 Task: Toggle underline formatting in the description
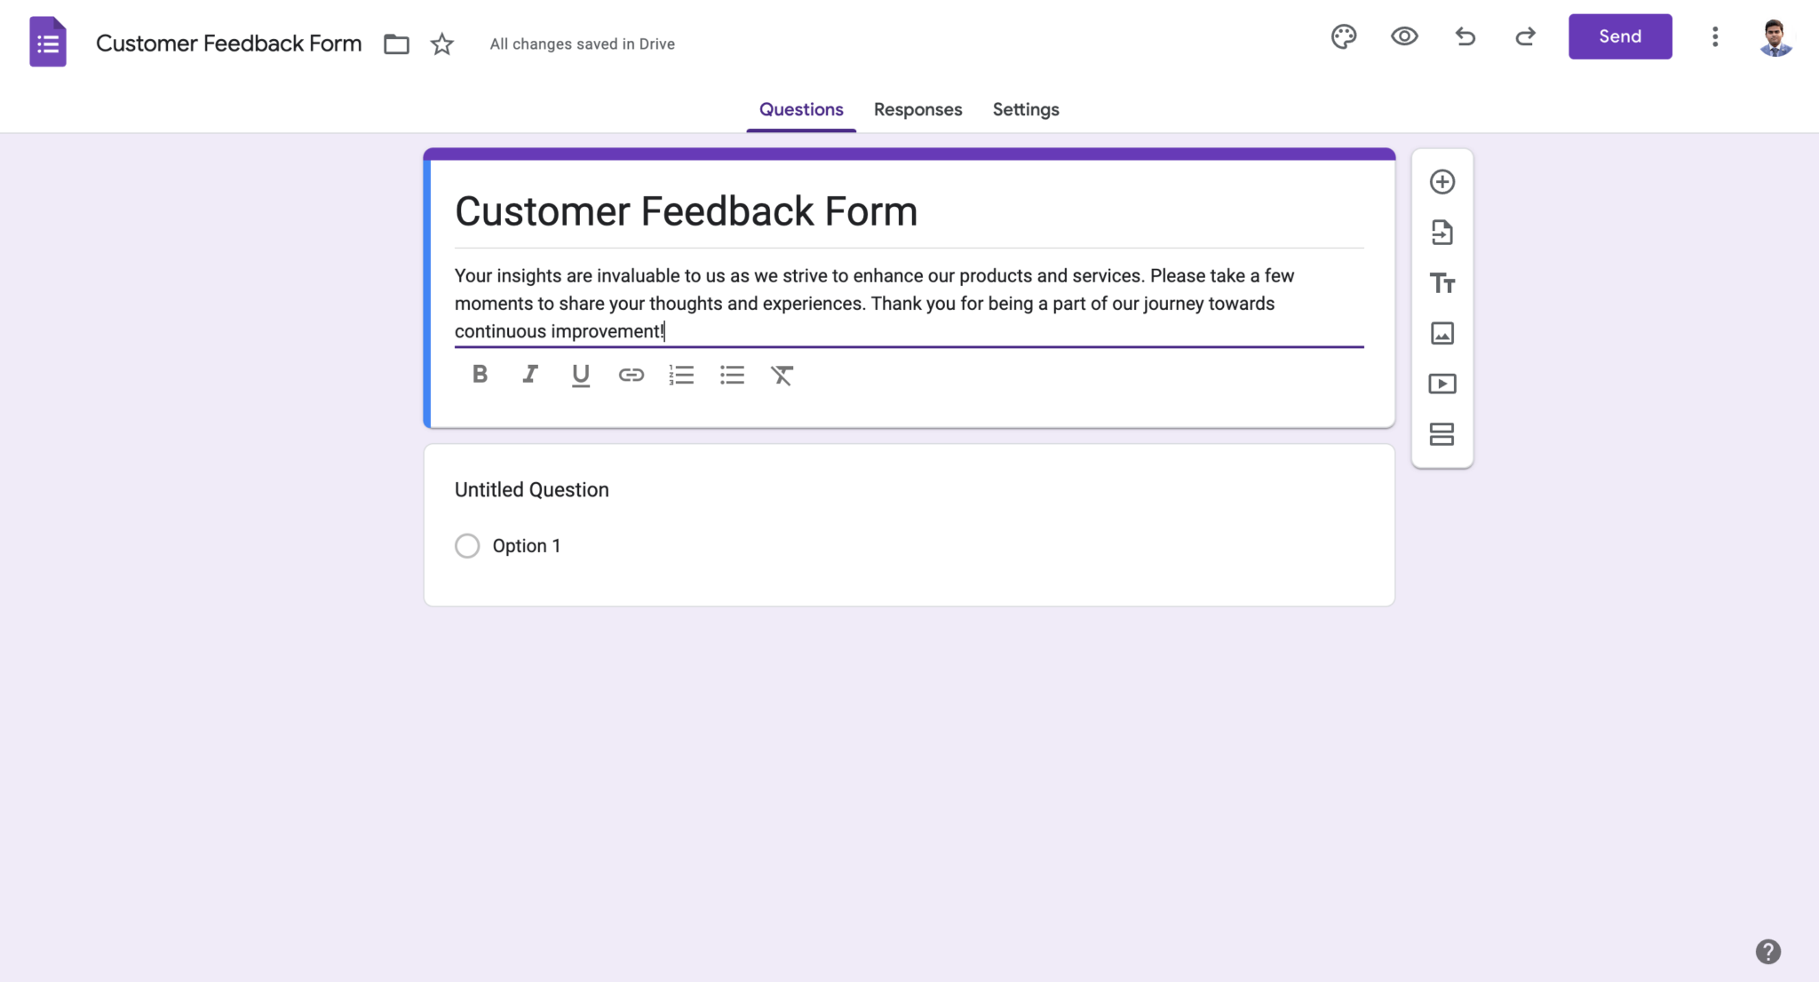point(580,374)
